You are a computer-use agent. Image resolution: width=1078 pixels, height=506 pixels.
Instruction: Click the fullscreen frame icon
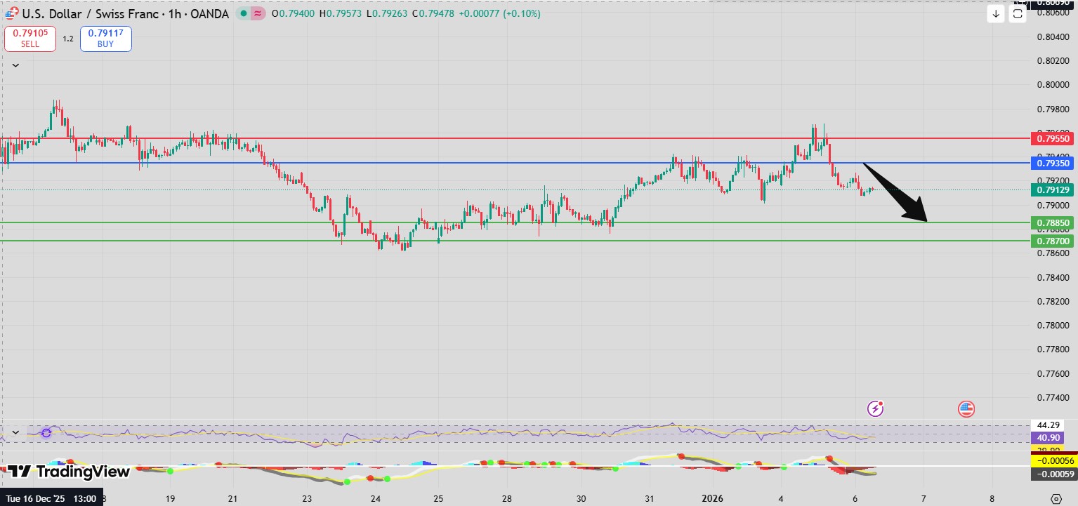click(x=1018, y=13)
